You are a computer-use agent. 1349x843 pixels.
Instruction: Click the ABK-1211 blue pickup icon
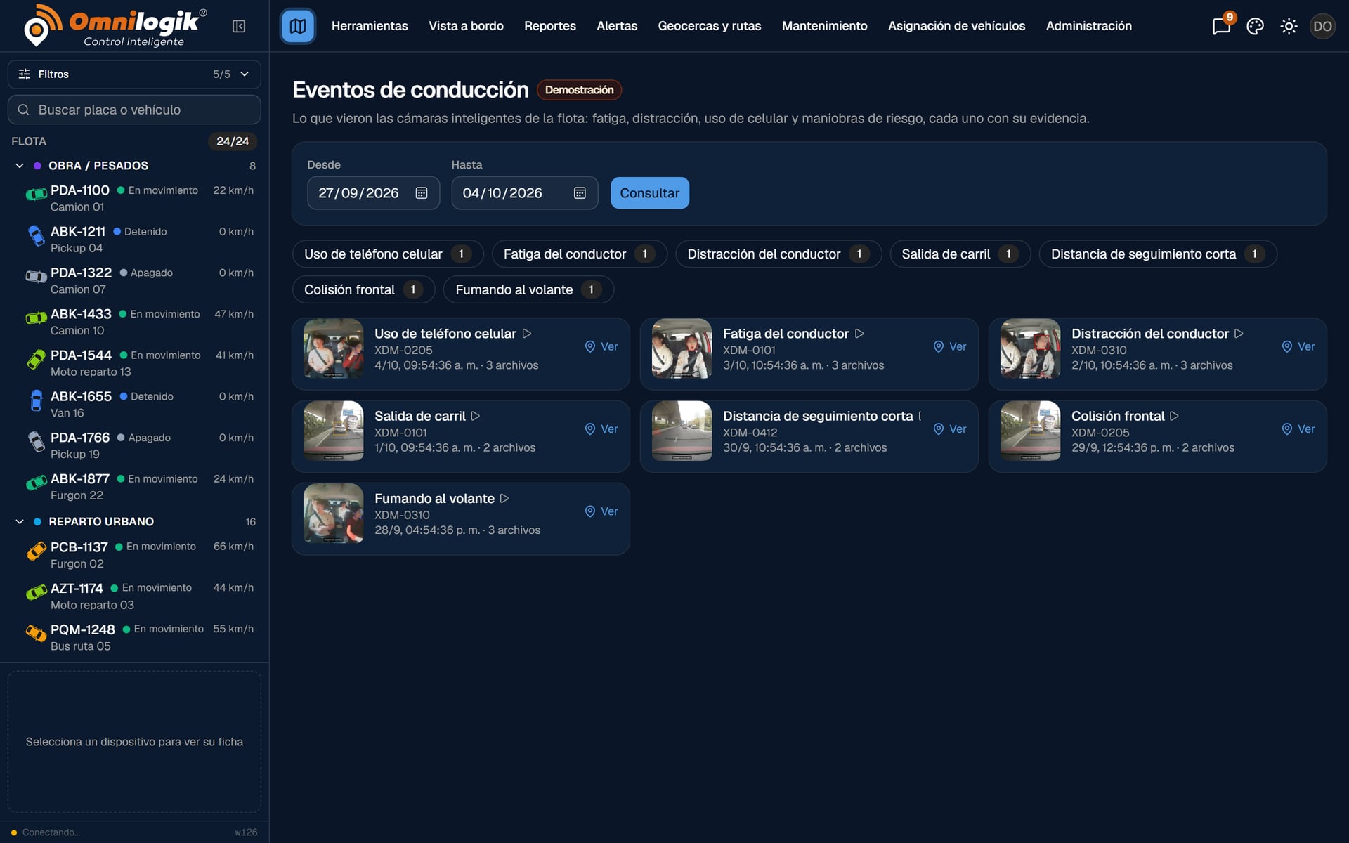pos(36,235)
